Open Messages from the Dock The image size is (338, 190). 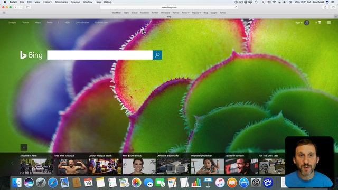pos(148,183)
